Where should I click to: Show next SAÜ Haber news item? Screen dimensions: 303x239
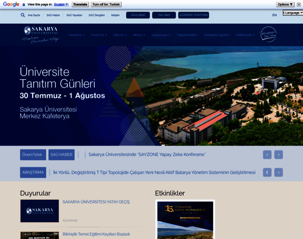[279, 155]
